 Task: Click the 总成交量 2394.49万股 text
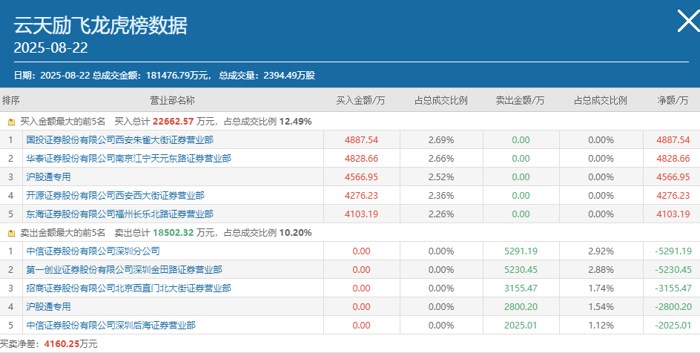coord(267,76)
